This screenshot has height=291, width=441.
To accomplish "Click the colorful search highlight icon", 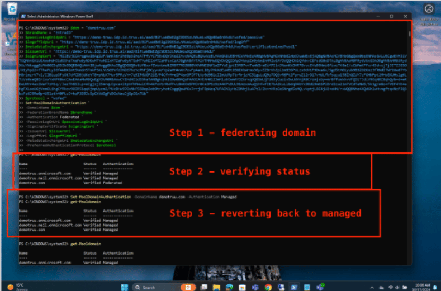I will (188, 287).
